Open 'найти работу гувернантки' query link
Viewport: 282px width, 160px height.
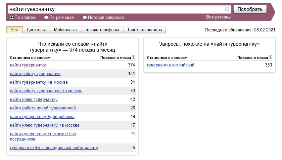(x=35, y=74)
